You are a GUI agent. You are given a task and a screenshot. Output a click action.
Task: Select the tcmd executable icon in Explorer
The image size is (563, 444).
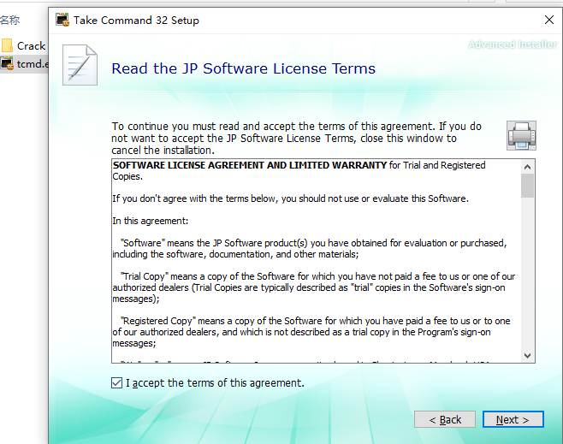(7, 63)
